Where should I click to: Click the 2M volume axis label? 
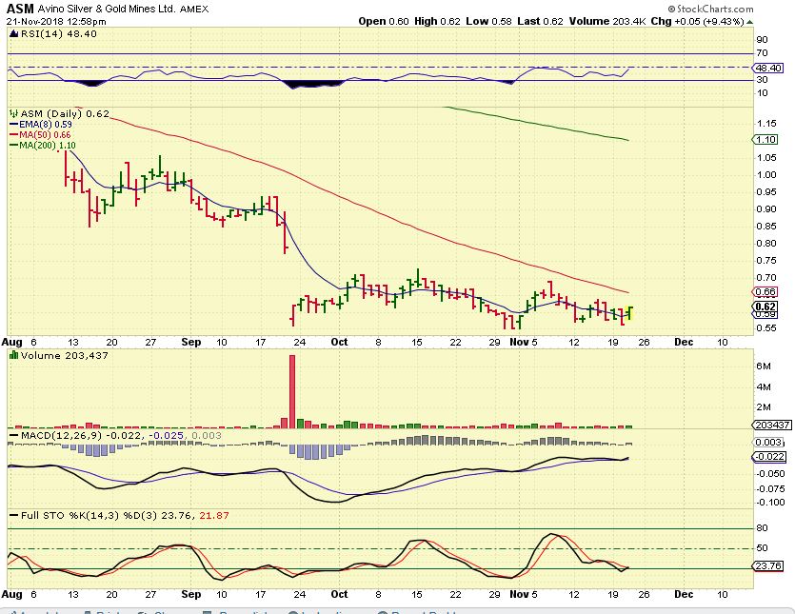point(763,407)
